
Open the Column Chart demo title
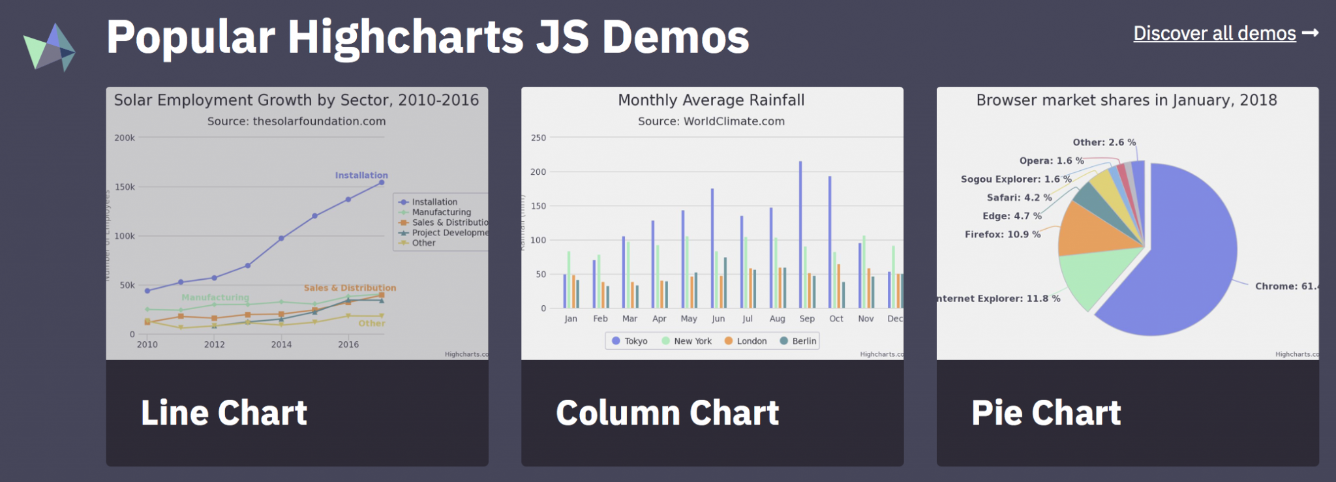(667, 413)
